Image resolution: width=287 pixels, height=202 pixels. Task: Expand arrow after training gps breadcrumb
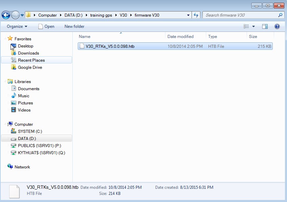[x=116, y=15]
